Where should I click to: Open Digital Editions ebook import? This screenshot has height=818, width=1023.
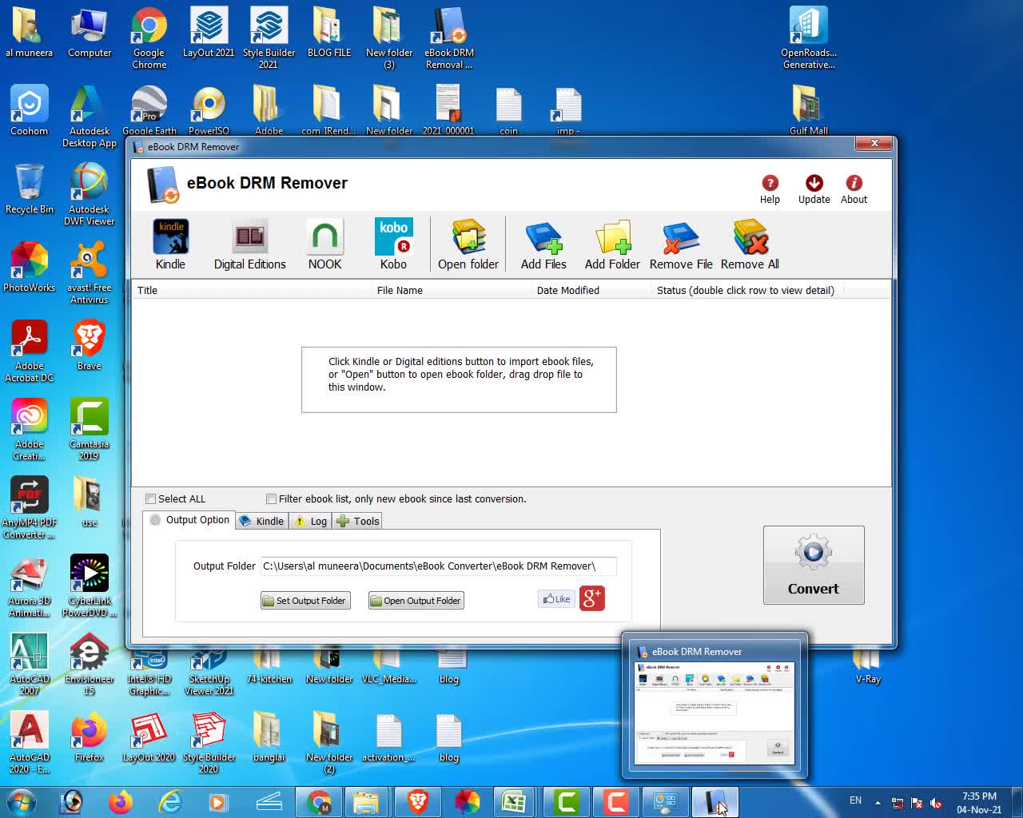tap(249, 244)
